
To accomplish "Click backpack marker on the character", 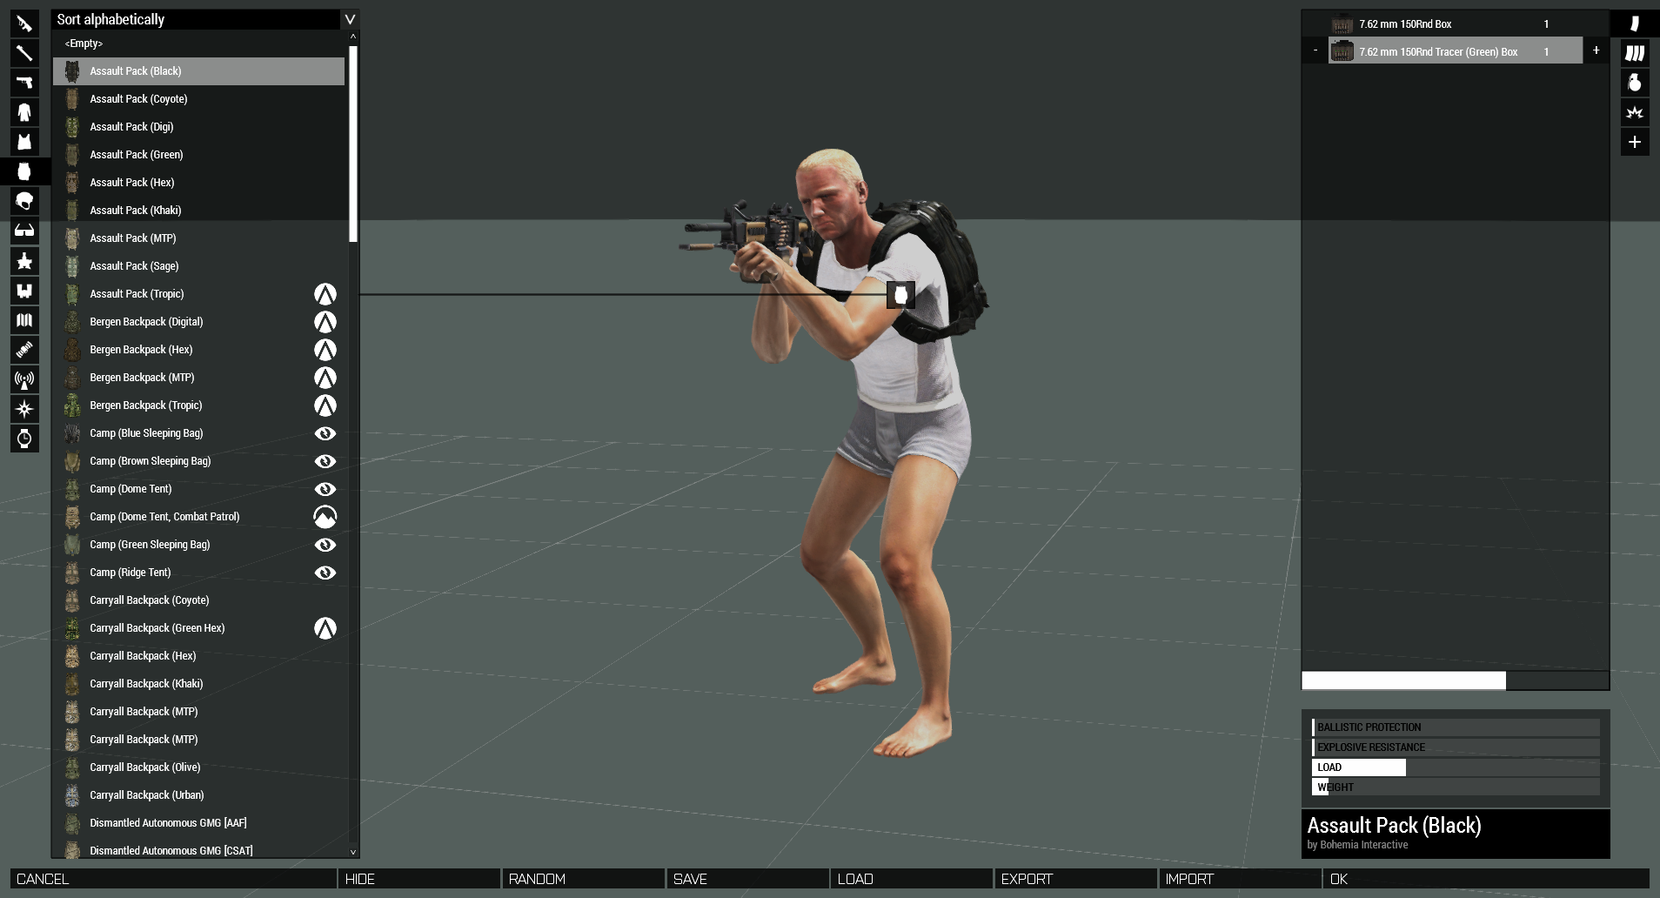I will pos(900,295).
